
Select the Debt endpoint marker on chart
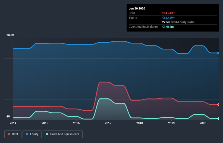[x=218, y=105]
